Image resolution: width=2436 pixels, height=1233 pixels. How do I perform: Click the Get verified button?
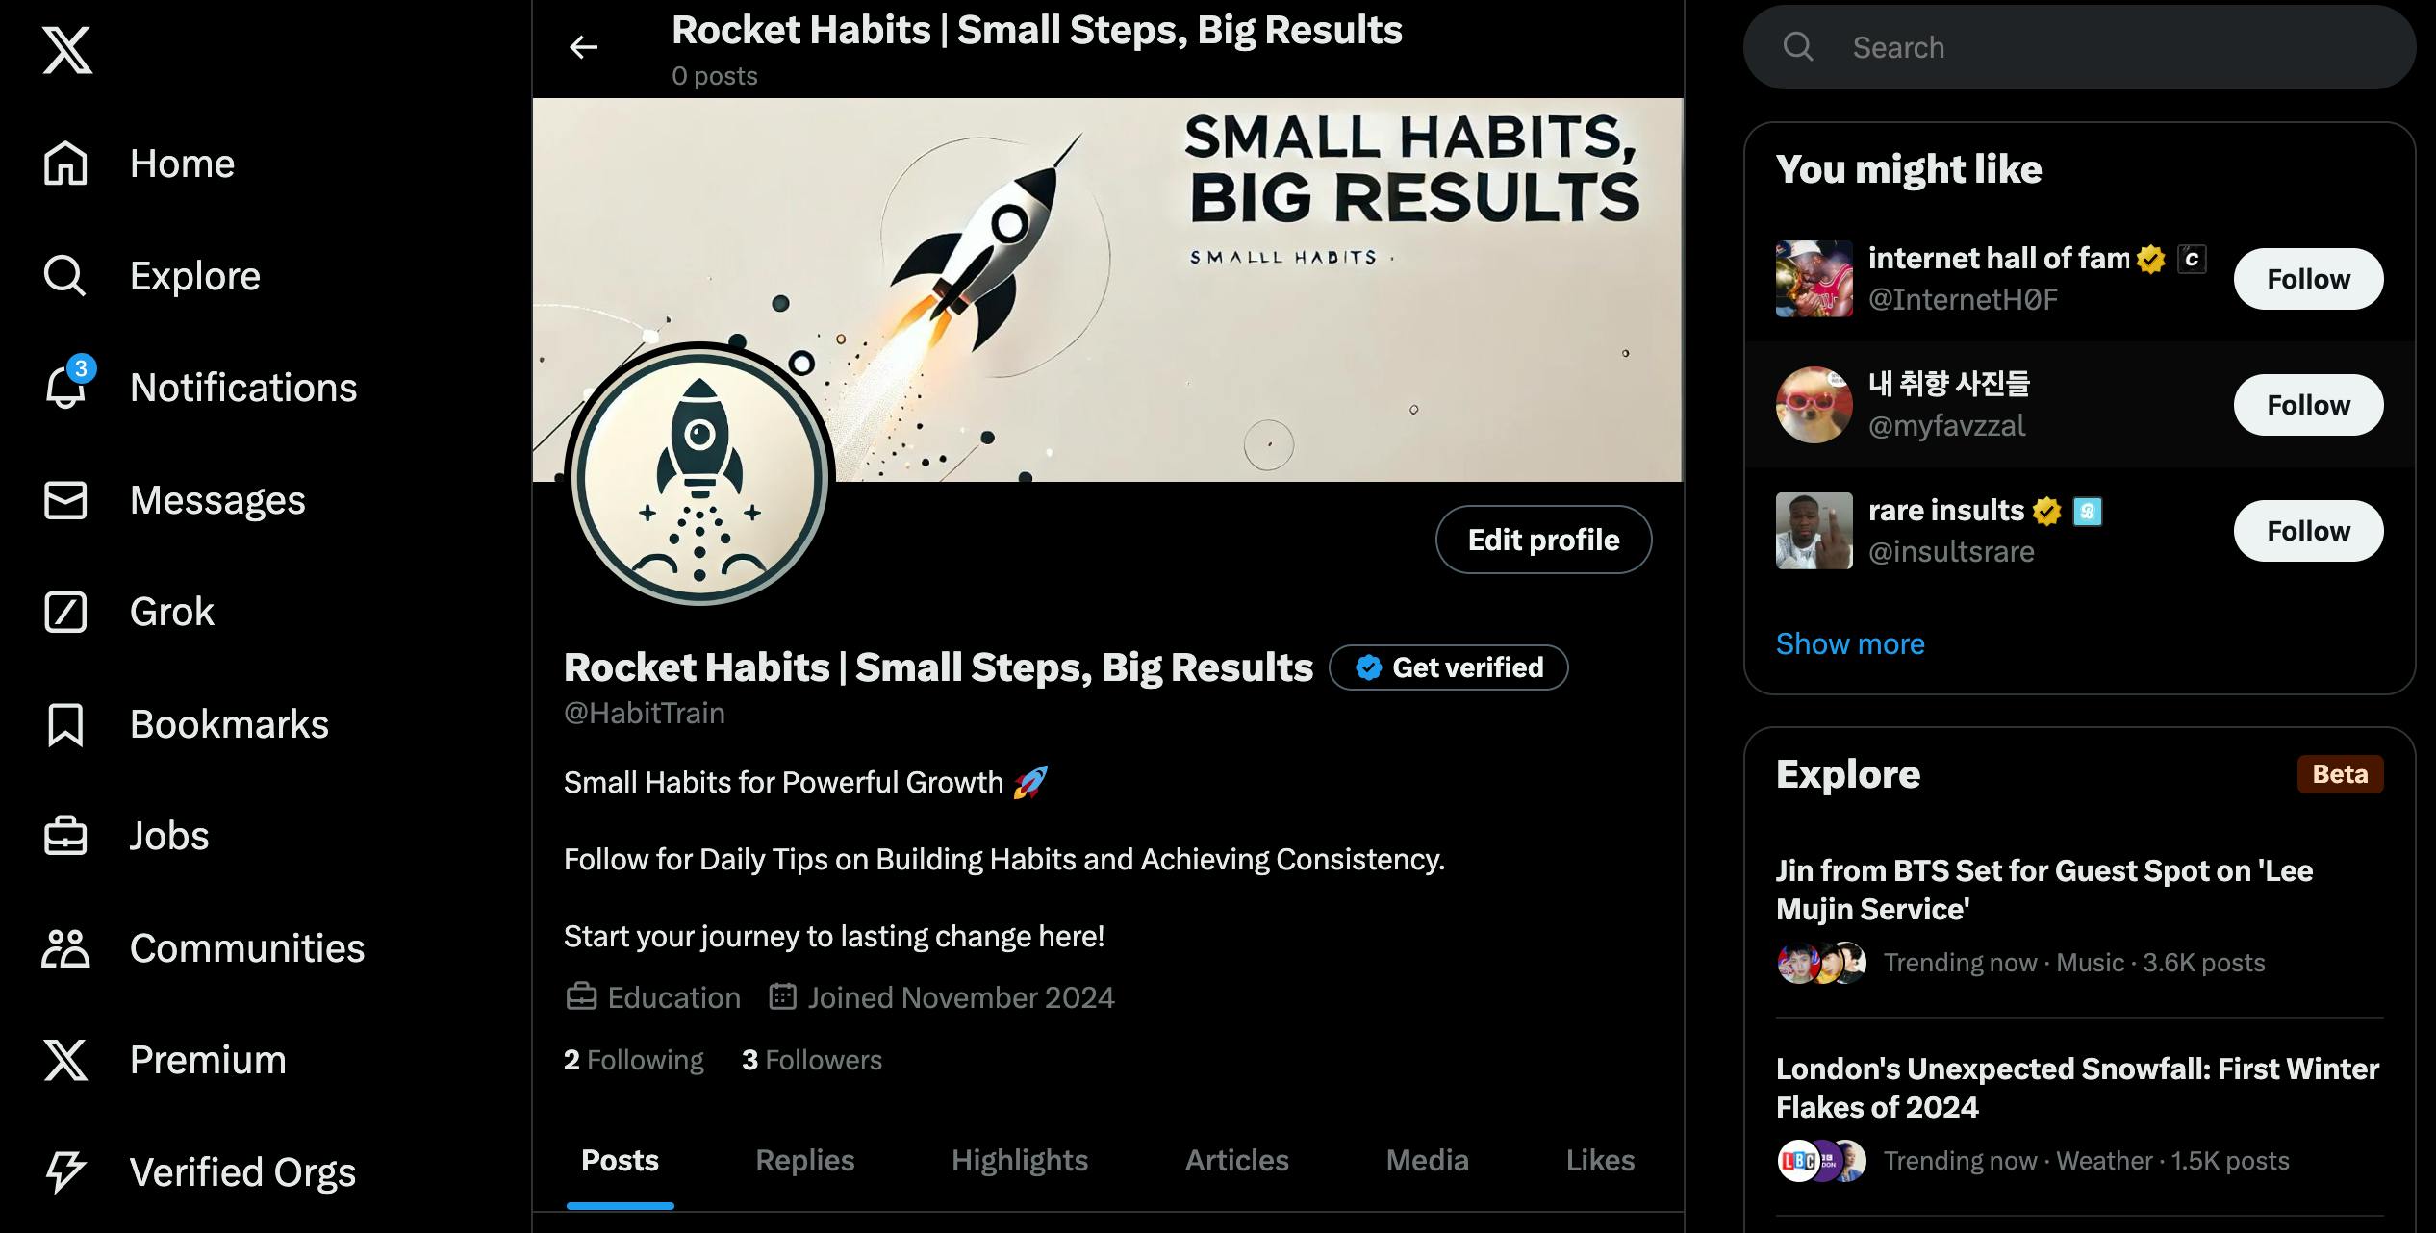tap(1449, 667)
